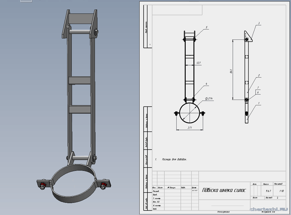Select balloon callout number 5

click(207, 27)
